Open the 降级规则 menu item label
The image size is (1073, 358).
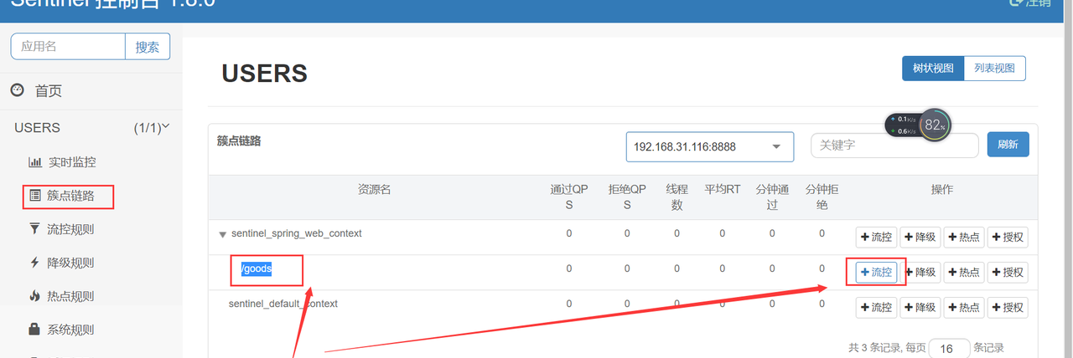click(70, 263)
